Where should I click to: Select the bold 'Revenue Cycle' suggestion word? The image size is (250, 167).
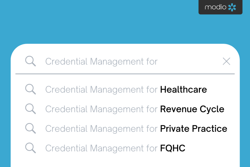click(x=192, y=109)
